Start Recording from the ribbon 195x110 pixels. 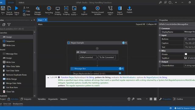tap(49, 10)
